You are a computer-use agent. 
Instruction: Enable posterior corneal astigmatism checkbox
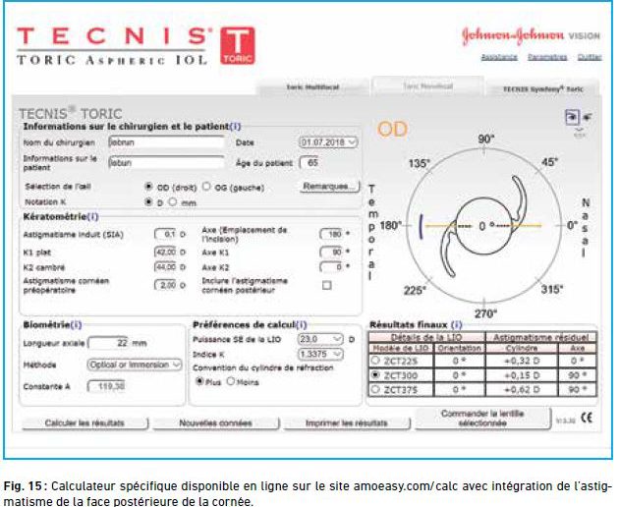pos(326,285)
